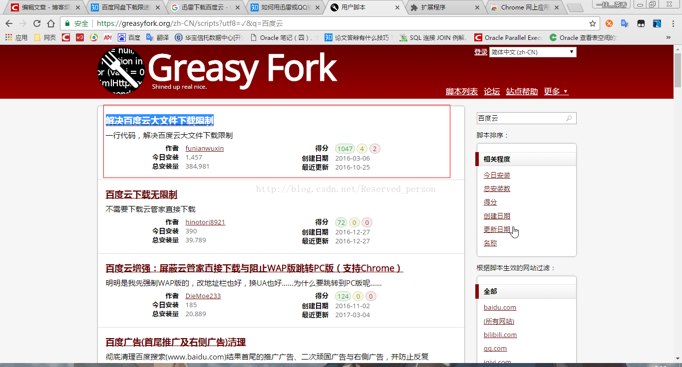Viewport: 682px width, 367px height.
Task: Switch to the 迅雷下载百度云 tab
Action: point(205,7)
